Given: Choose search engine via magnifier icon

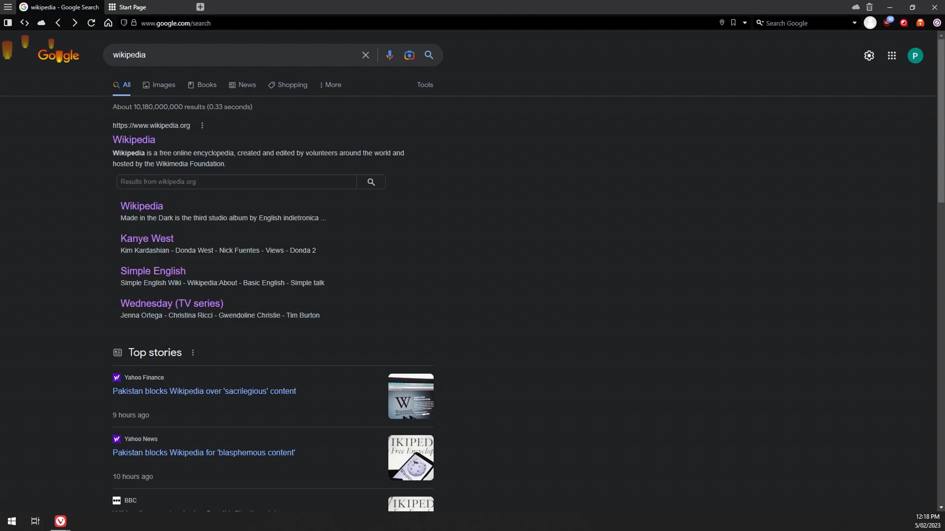Looking at the screenshot, I should [760, 23].
